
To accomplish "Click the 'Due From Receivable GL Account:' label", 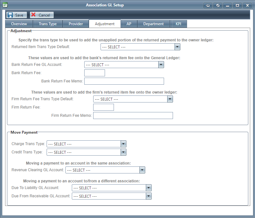I will pos(41,196).
